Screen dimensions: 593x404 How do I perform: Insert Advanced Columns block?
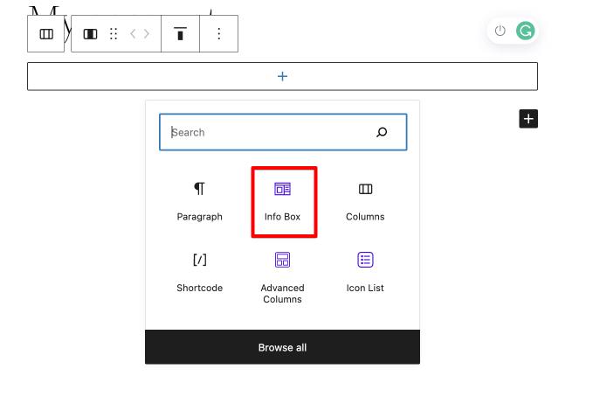(x=282, y=277)
